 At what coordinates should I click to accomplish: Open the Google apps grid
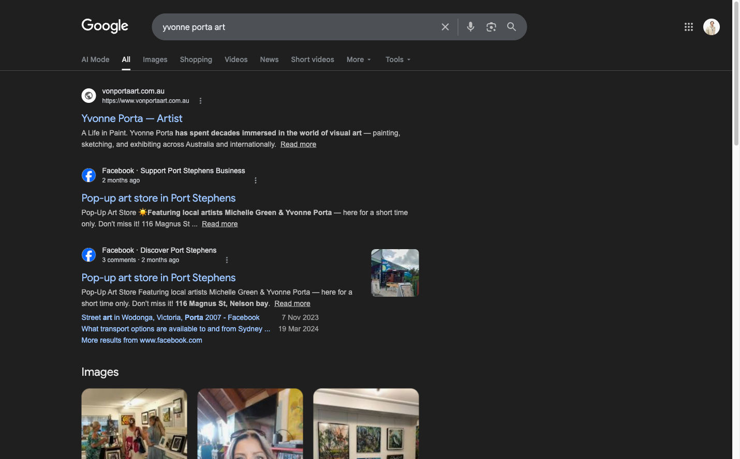tap(688, 26)
